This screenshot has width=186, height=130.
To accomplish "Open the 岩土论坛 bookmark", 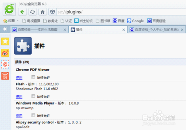I will click(83, 21).
